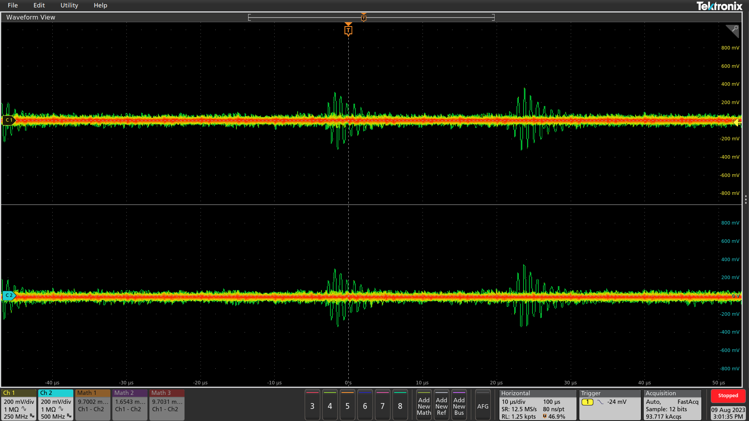Open the Utility menu
This screenshot has height=421, width=749.
69,5
